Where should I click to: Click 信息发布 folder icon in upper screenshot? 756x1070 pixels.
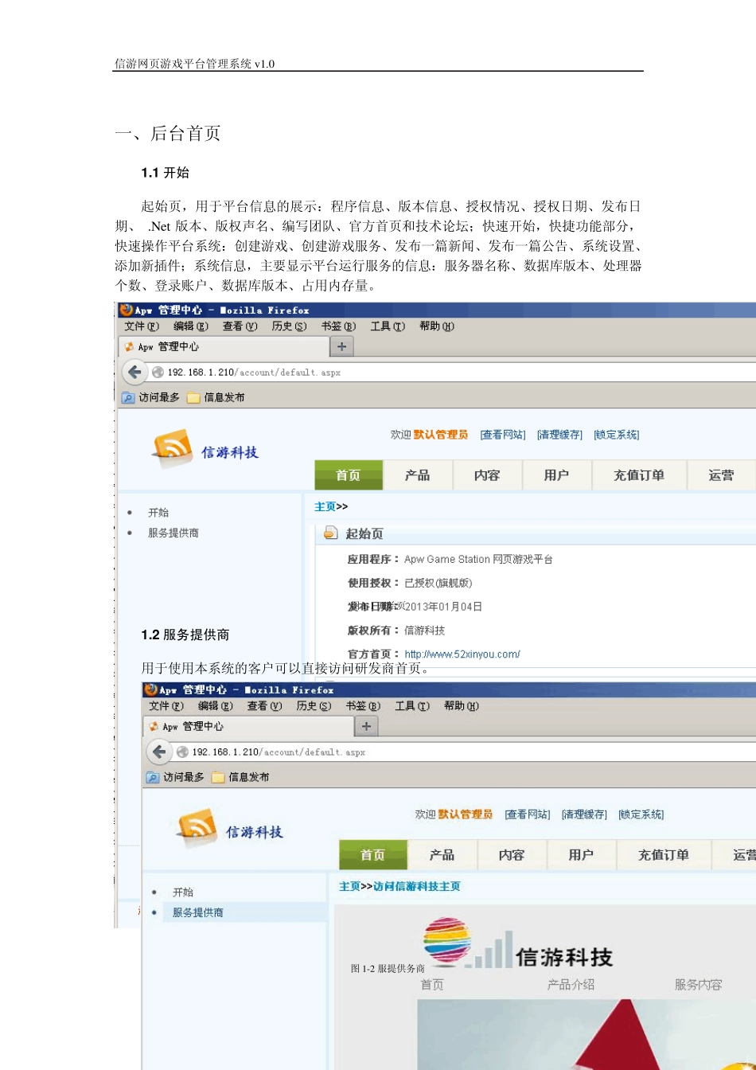pyautogui.click(x=193, y=397)
